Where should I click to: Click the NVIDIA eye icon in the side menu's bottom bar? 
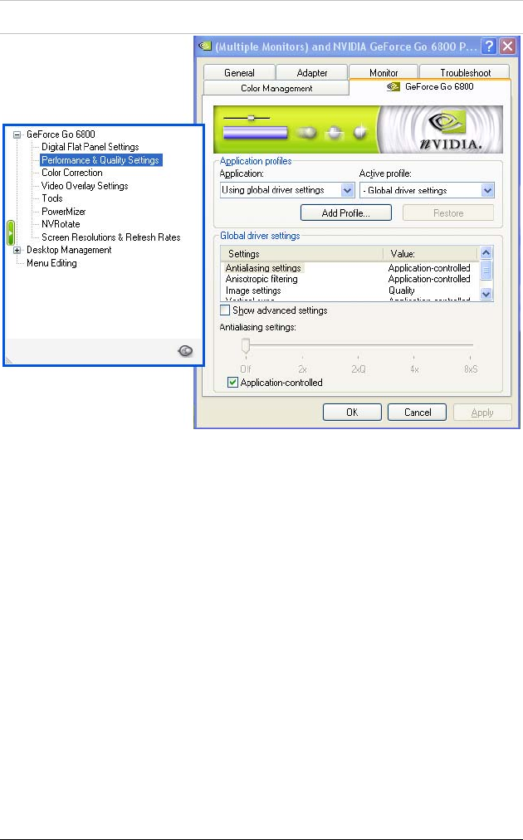point(185,351)
